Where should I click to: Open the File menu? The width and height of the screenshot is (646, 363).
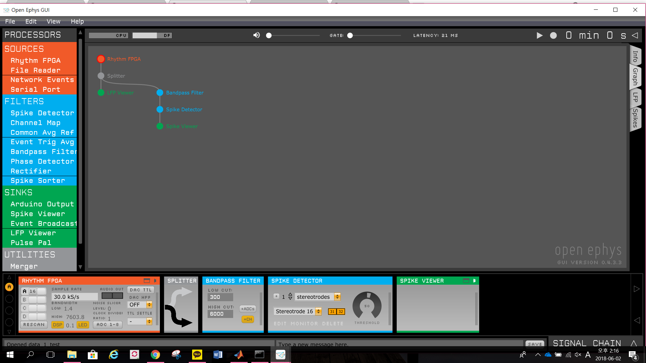point(10,21)
